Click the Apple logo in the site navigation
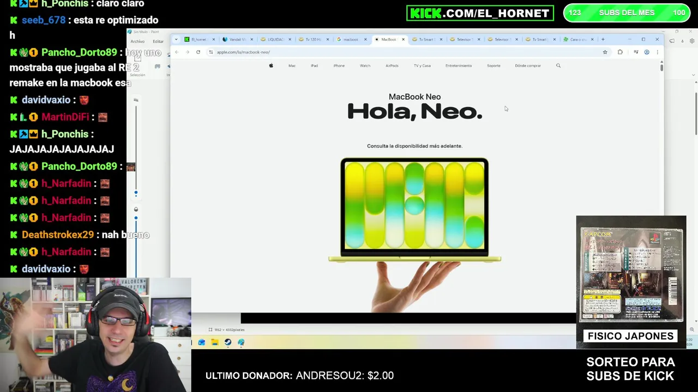The height and width of the screenshot is (392, 698). [271, 65]
